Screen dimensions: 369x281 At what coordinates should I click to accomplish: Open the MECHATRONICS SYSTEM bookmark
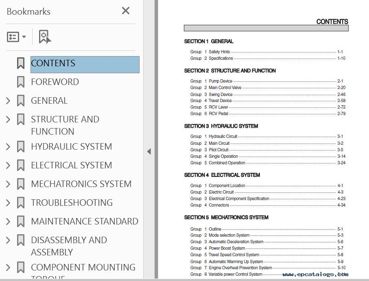pyautogui.click(x=81, y=184)
